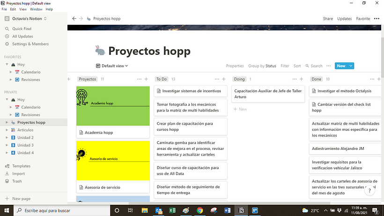The height and width of the screenshot is (216, 384).
Task: Click the Share button
Action: [328, 19]
